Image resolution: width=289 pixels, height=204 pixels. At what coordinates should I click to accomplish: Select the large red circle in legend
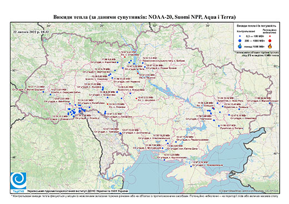pyautogui.click(x=270, y=40)
